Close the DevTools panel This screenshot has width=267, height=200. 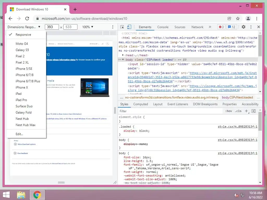(258, 27)
